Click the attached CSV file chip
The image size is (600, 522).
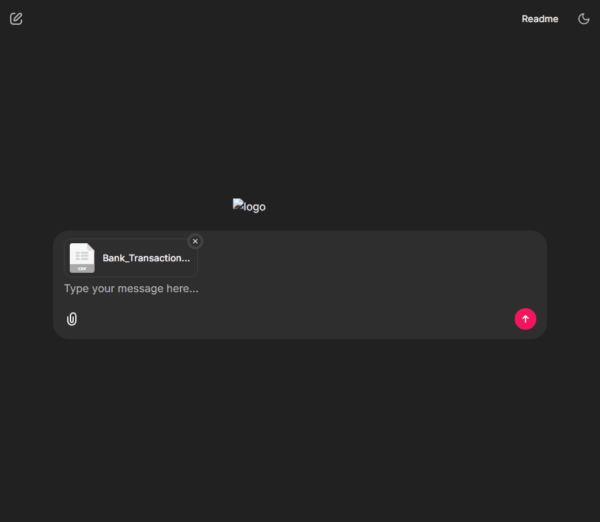pyautogui.click(x=131, y=258)
